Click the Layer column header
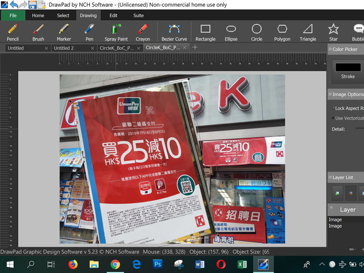The image size is (364, 273). (348, 210)
